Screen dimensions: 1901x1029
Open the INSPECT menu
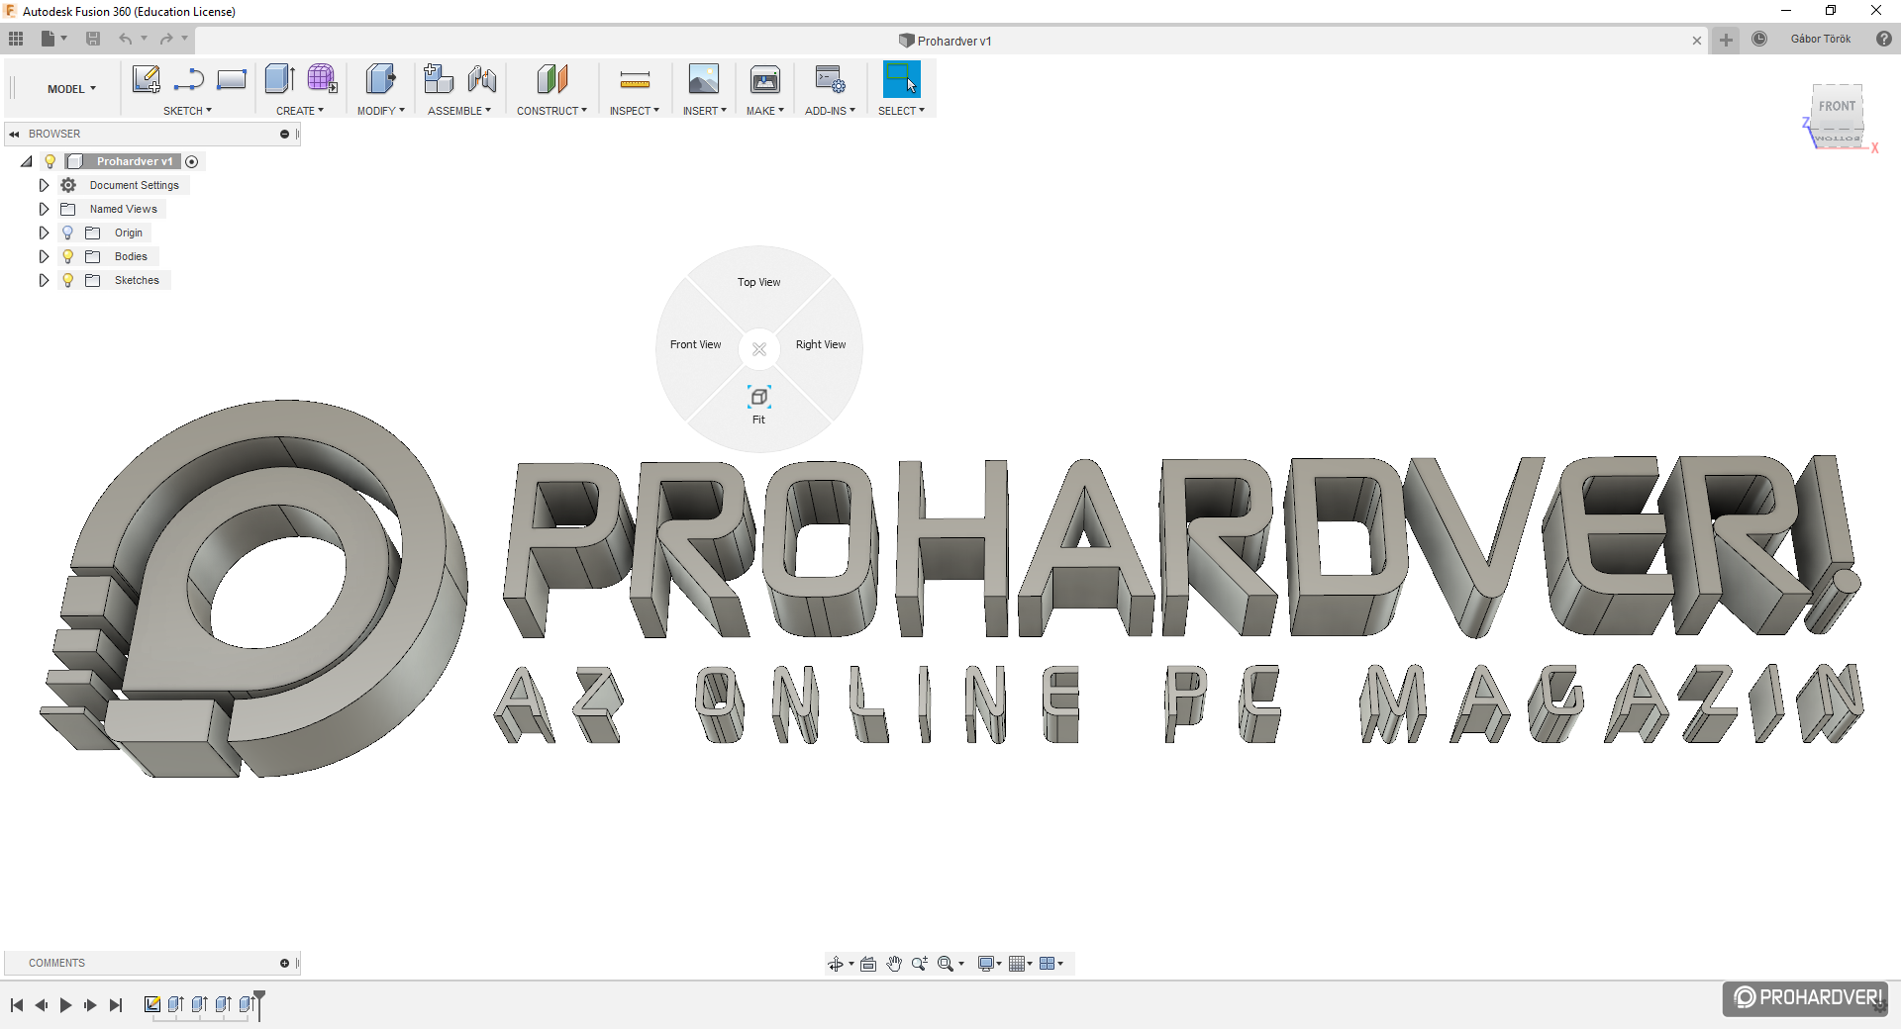635,111
